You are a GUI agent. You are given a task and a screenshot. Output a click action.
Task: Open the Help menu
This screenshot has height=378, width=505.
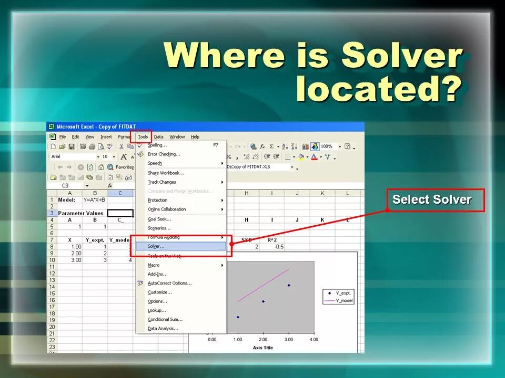[195, 137]
